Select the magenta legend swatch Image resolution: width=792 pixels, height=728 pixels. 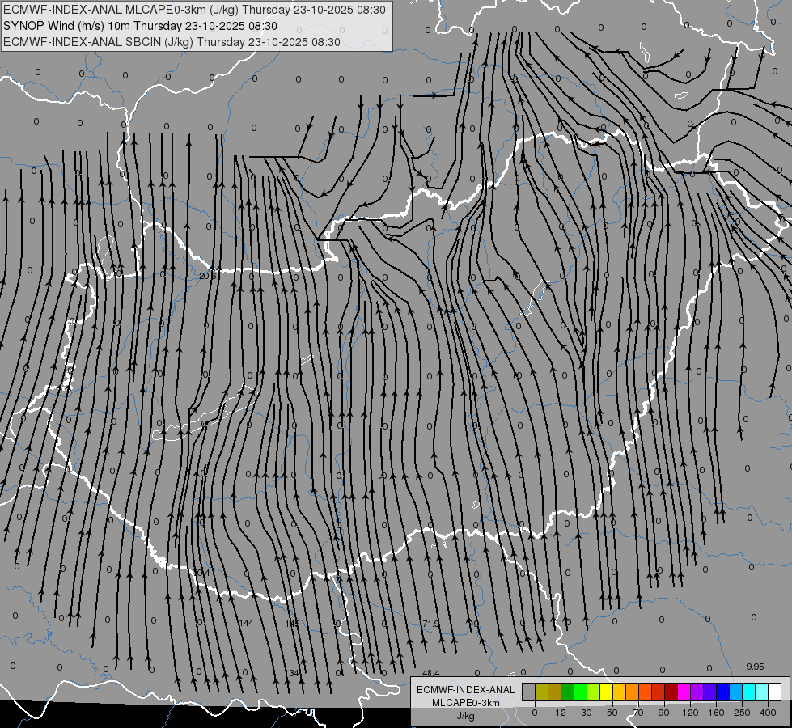pos(684,692)
